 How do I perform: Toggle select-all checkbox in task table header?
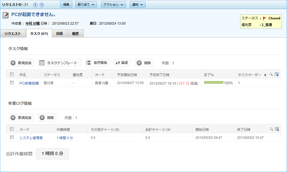tap(12, 74)
